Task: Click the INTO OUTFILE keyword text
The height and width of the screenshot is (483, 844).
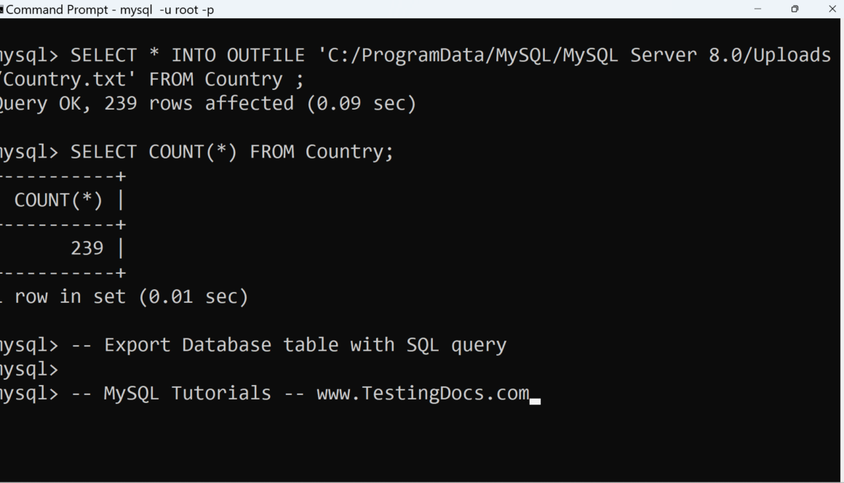Action: point(226,55)
